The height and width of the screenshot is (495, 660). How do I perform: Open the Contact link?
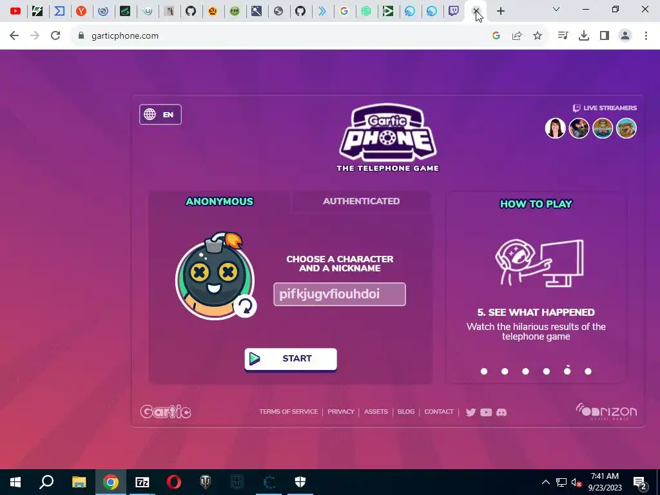coord(439,412)
